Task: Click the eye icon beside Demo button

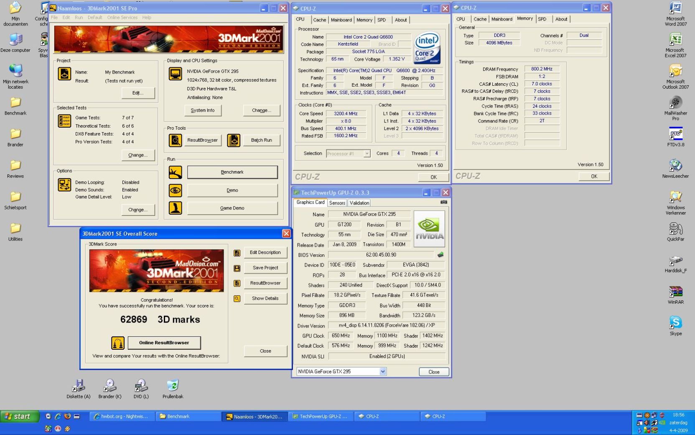Action: coord(176,190)
